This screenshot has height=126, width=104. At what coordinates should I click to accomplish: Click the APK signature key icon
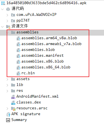[x=8, y=114]
